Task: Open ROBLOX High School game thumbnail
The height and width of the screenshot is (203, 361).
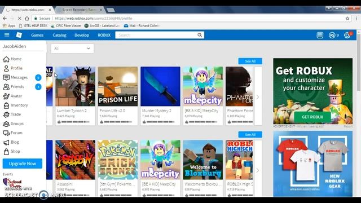Action: click(239, 160)
